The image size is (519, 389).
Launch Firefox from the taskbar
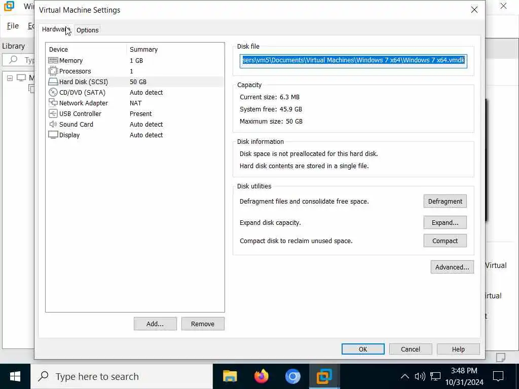[x=261, y=376]
